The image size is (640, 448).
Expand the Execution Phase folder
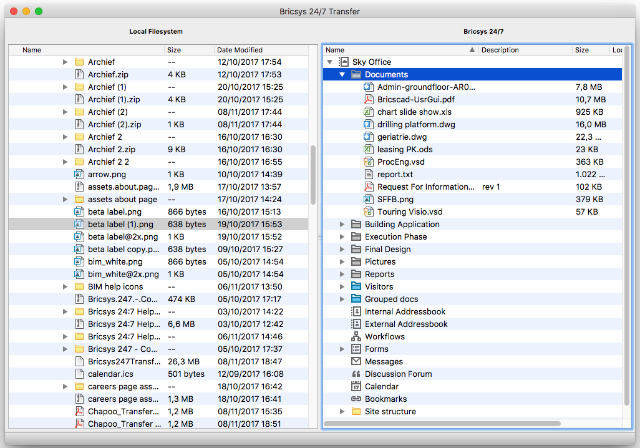[x=342, y=237]
